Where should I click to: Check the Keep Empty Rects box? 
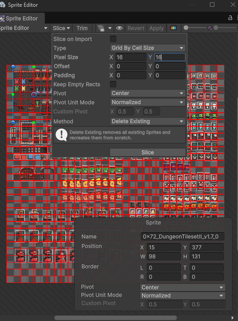pyautogui.click(x=113, y=84)
